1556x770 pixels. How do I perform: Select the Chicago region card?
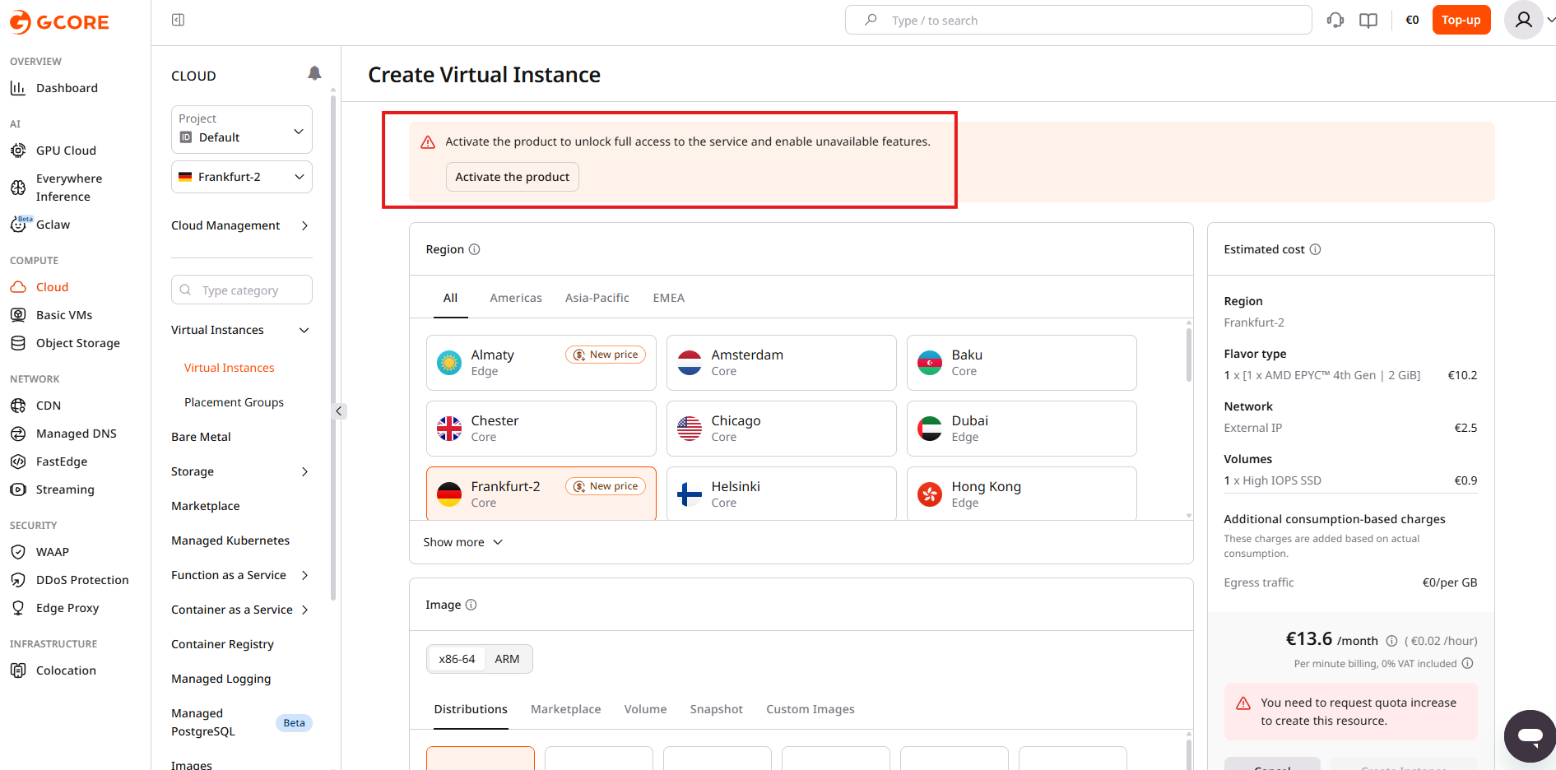coord(781,429)
